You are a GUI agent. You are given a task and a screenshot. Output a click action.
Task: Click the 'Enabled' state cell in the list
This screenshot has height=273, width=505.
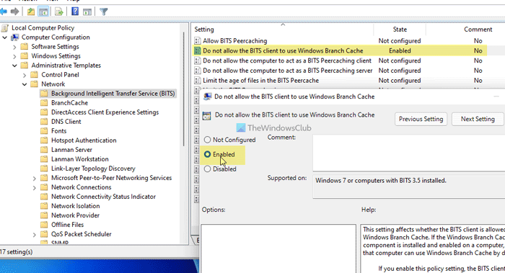[400, 51]
